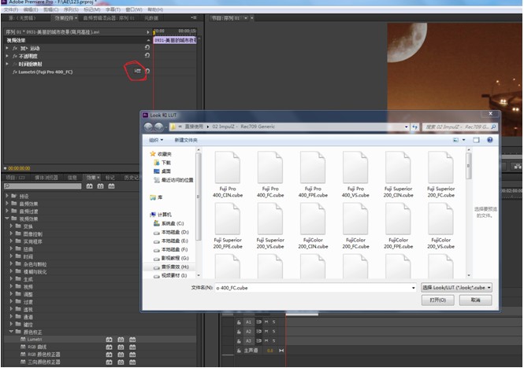
Task: Mute audio track A3
Action: click(266, 340)
